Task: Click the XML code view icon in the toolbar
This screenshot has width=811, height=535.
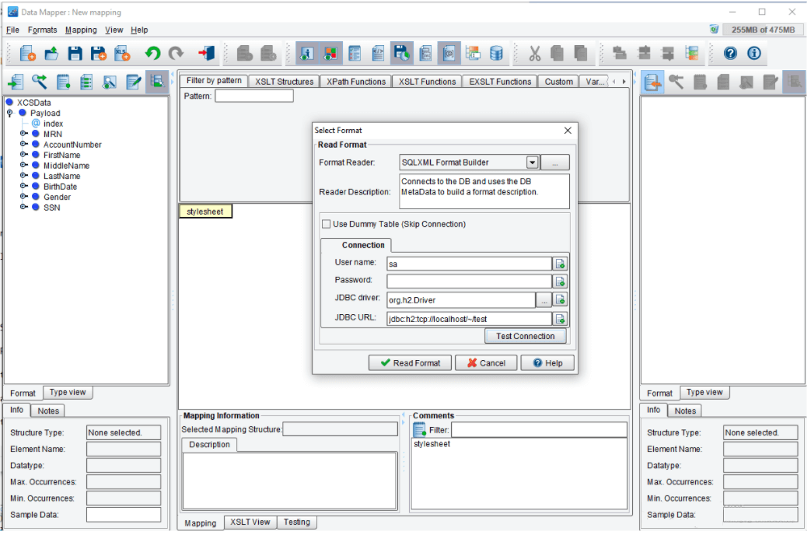Action: [x=378, y=54]
